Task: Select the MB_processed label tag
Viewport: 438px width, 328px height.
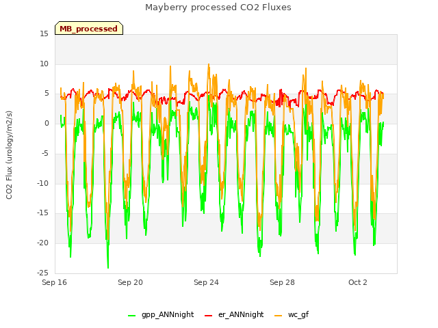Action: (89, 28)
